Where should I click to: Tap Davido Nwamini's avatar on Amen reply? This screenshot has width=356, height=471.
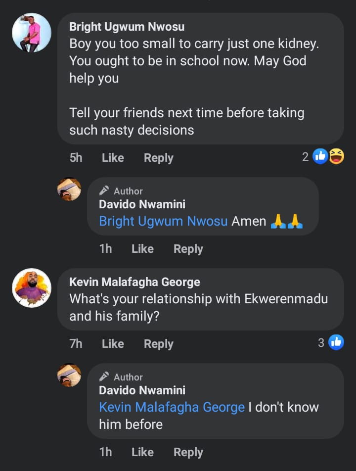[x=69, y=189]
